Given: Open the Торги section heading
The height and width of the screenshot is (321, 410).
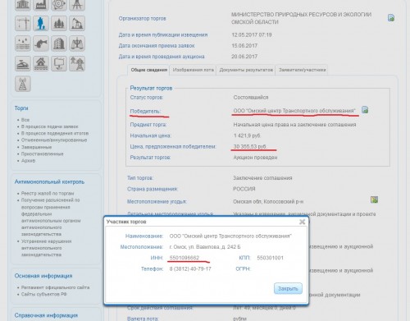Looking at the screenshot, I should (x=21, y=108).
